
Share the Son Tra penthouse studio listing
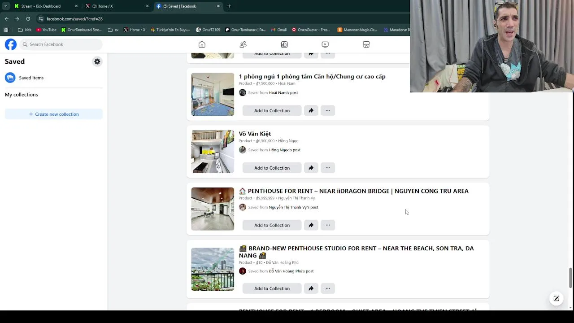point(311,288)
